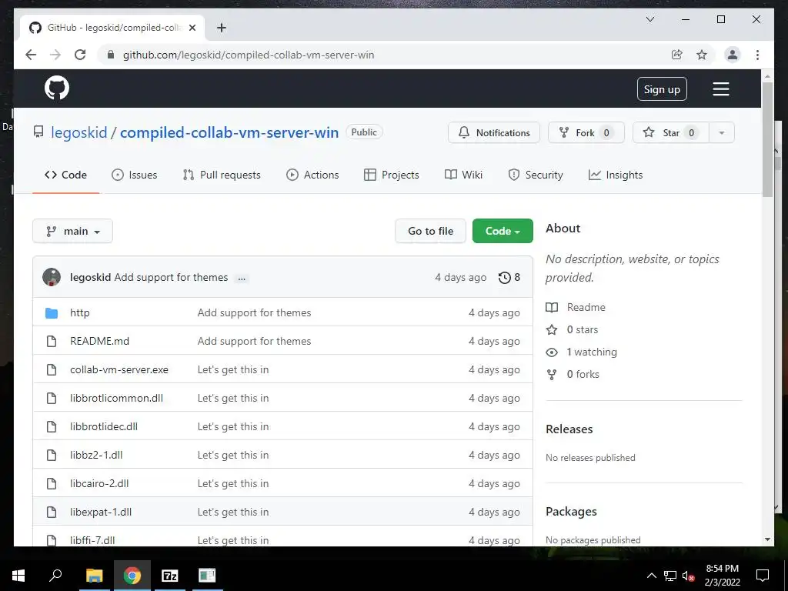Reload the page
Viewport: 788px width, 591px height.
coord(80,55)
